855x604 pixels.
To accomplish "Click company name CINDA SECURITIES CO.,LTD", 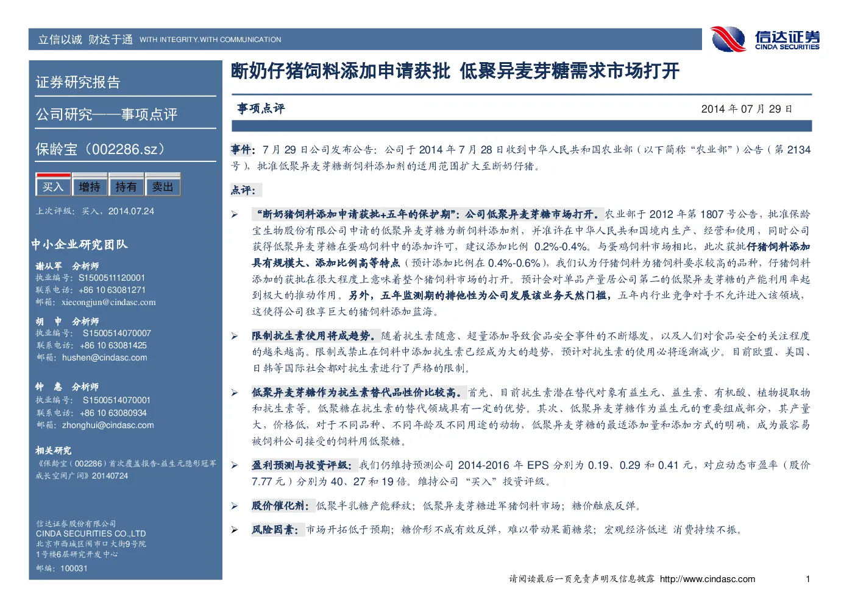I will [91, 533].
